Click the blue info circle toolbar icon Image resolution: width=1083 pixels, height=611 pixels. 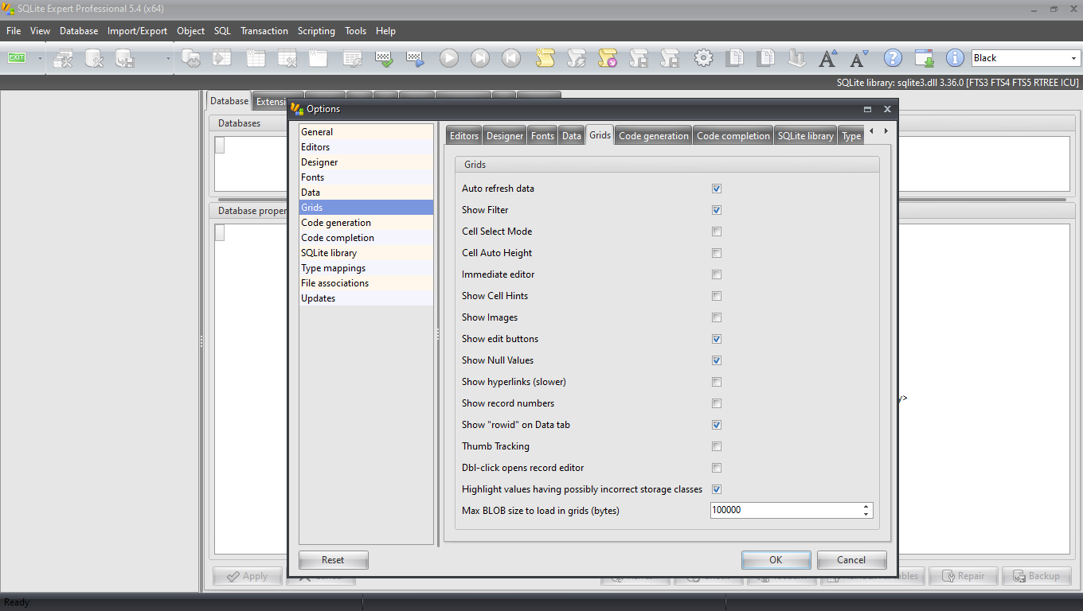point(955,58)
